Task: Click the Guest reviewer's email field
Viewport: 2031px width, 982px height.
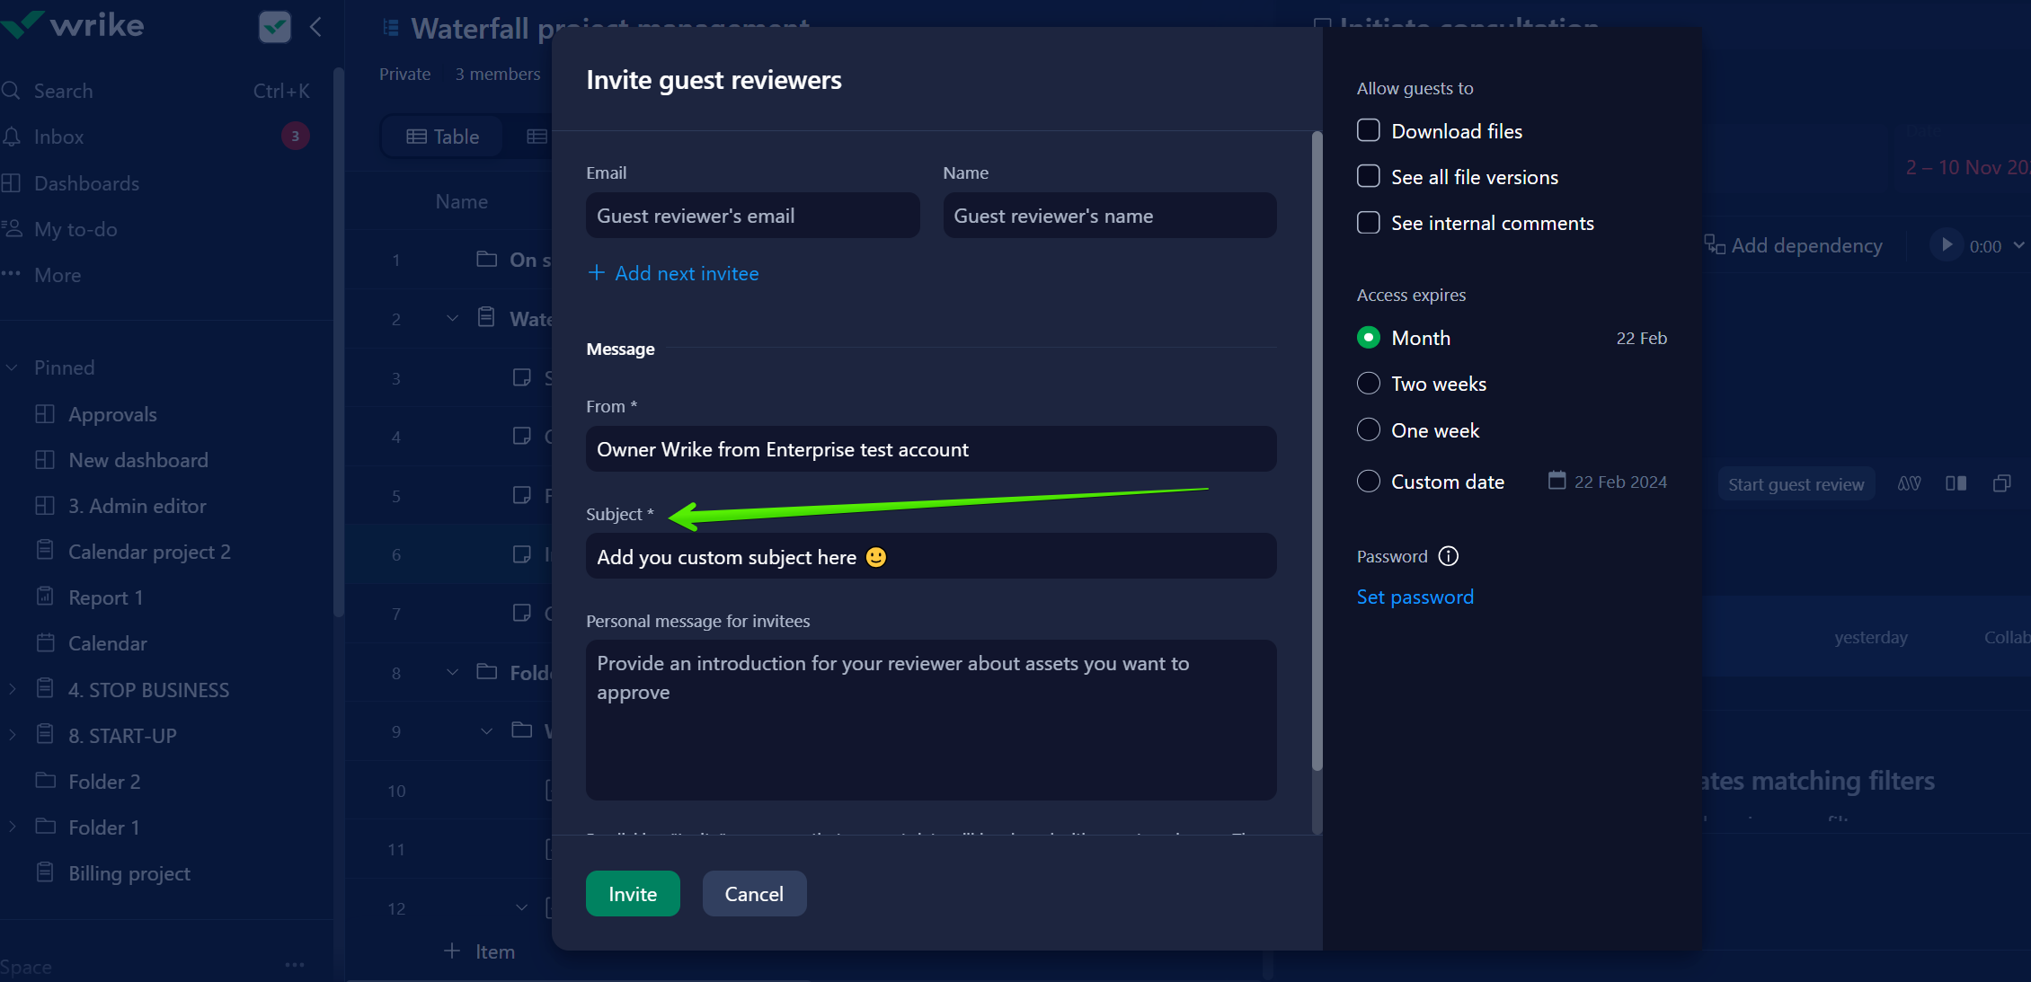Action: tap(752, 216)
